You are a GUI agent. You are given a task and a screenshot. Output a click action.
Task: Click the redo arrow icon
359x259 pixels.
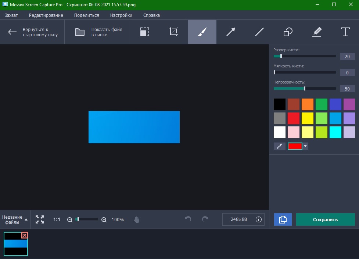(x=205, y=219)
